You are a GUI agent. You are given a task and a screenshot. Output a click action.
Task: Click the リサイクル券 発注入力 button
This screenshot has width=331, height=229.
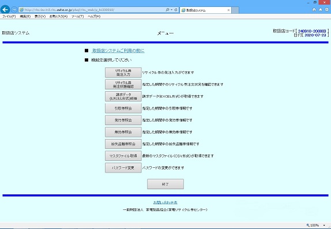tap(123, 73)
